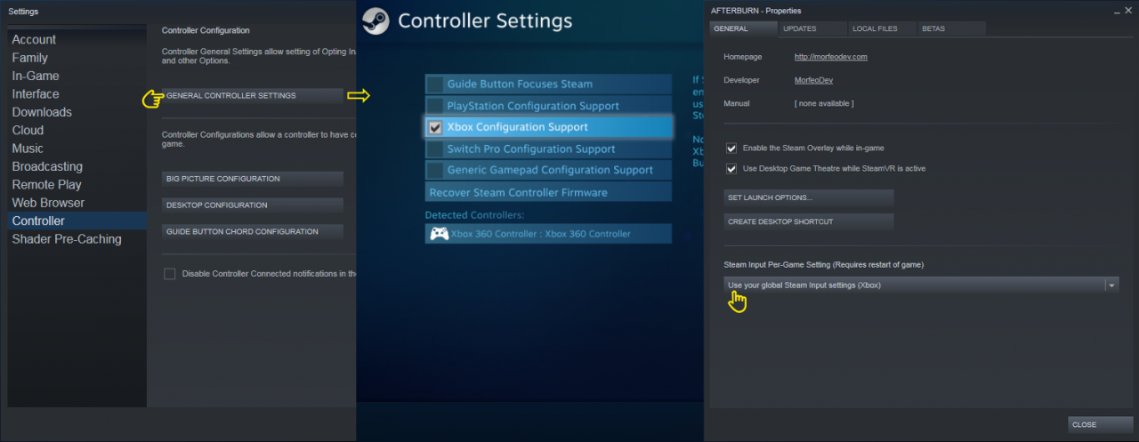1139x442 pixels.
Task: Enable Guide Button Focuses Steam checkbox
Action: point(435,84)
